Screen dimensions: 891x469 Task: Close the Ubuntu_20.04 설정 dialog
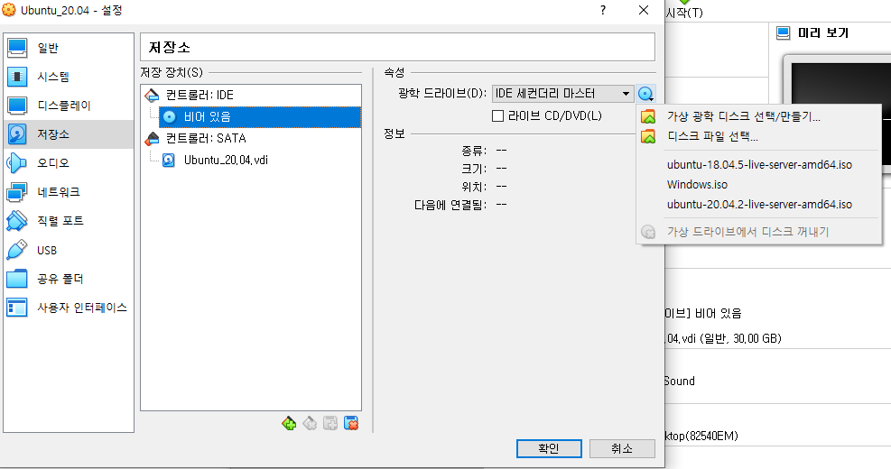pos(644,10)
